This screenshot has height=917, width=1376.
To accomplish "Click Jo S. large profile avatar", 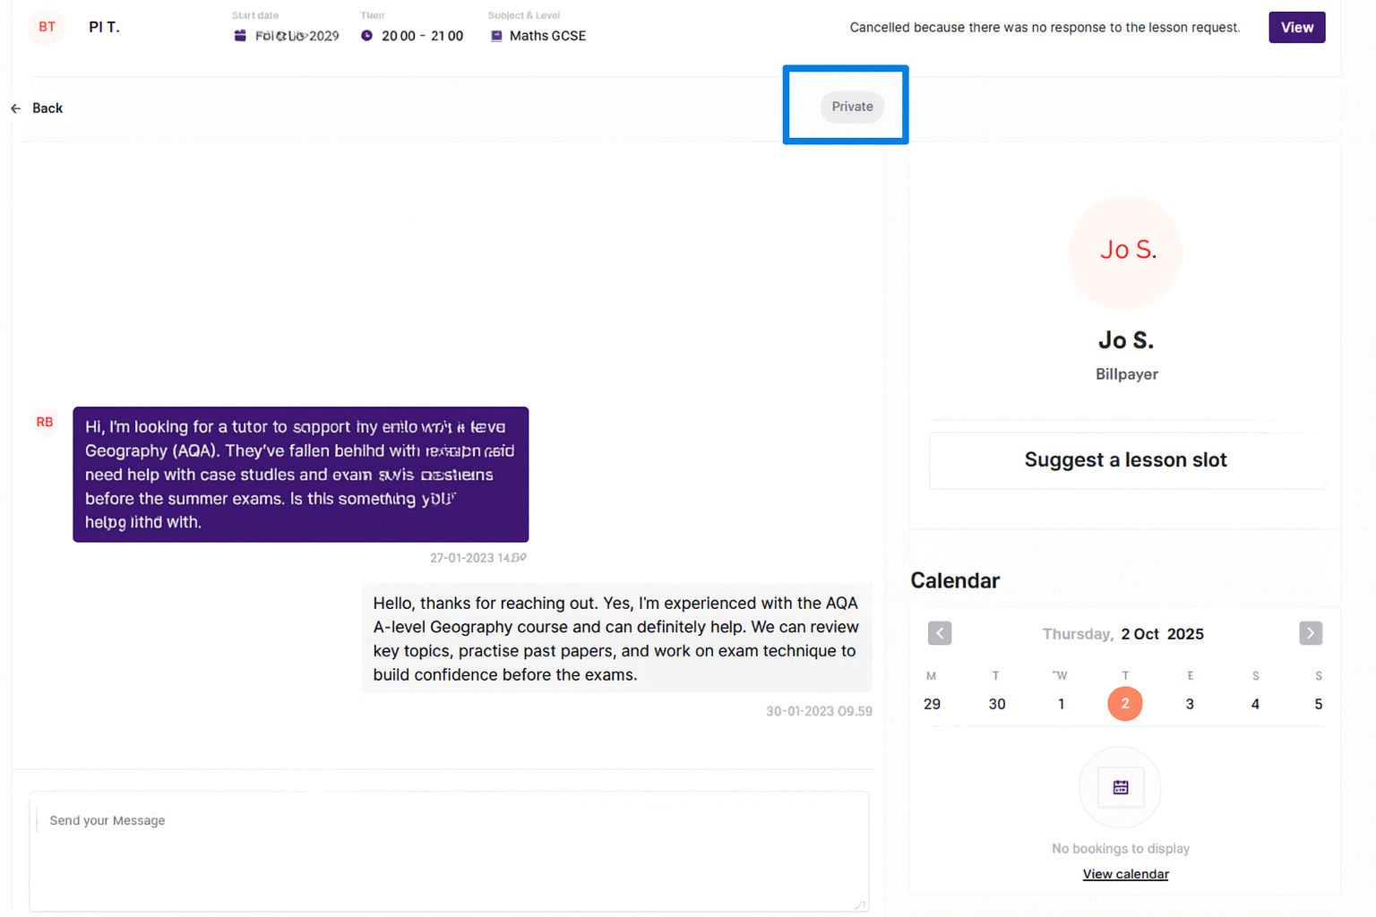I will click(1126, 252).
